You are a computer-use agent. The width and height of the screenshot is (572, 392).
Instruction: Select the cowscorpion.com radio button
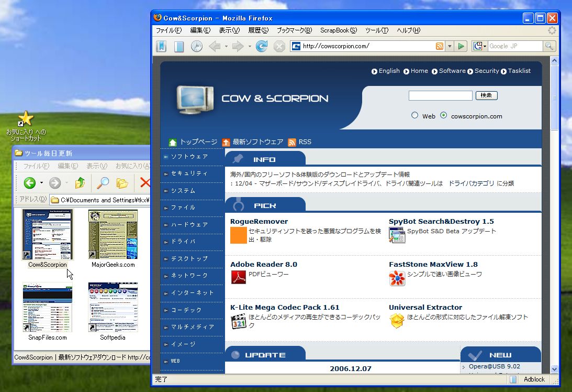[443, 115]
